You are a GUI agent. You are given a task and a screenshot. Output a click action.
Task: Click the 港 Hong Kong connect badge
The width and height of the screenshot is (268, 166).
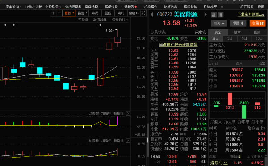point(221,15)
